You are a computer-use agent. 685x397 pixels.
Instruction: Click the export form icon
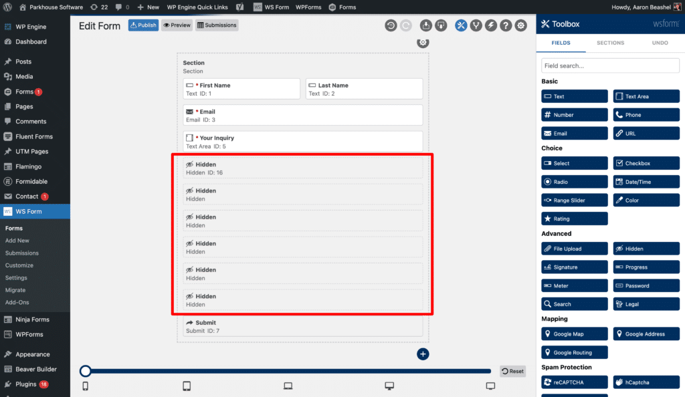tap(441, 25)
